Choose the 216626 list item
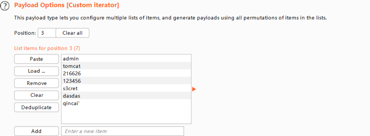This screenshot has width=370, height=136. [72, 73]
